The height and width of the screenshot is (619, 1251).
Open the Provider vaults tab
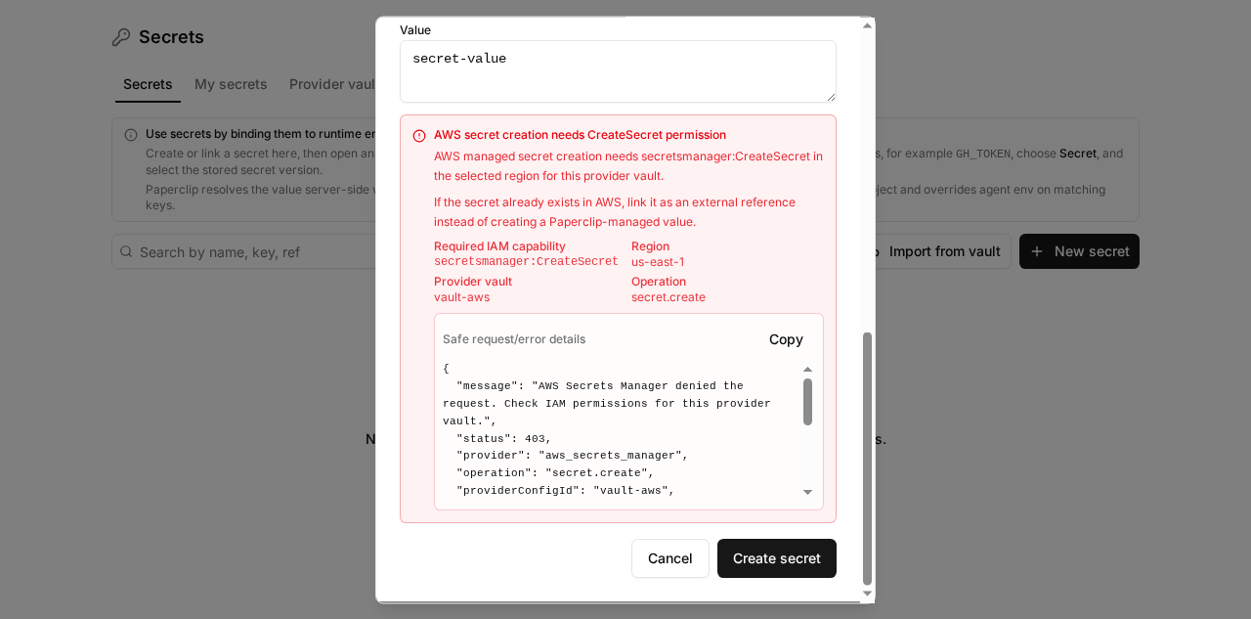pyautogui.click(x=332, y=84)
